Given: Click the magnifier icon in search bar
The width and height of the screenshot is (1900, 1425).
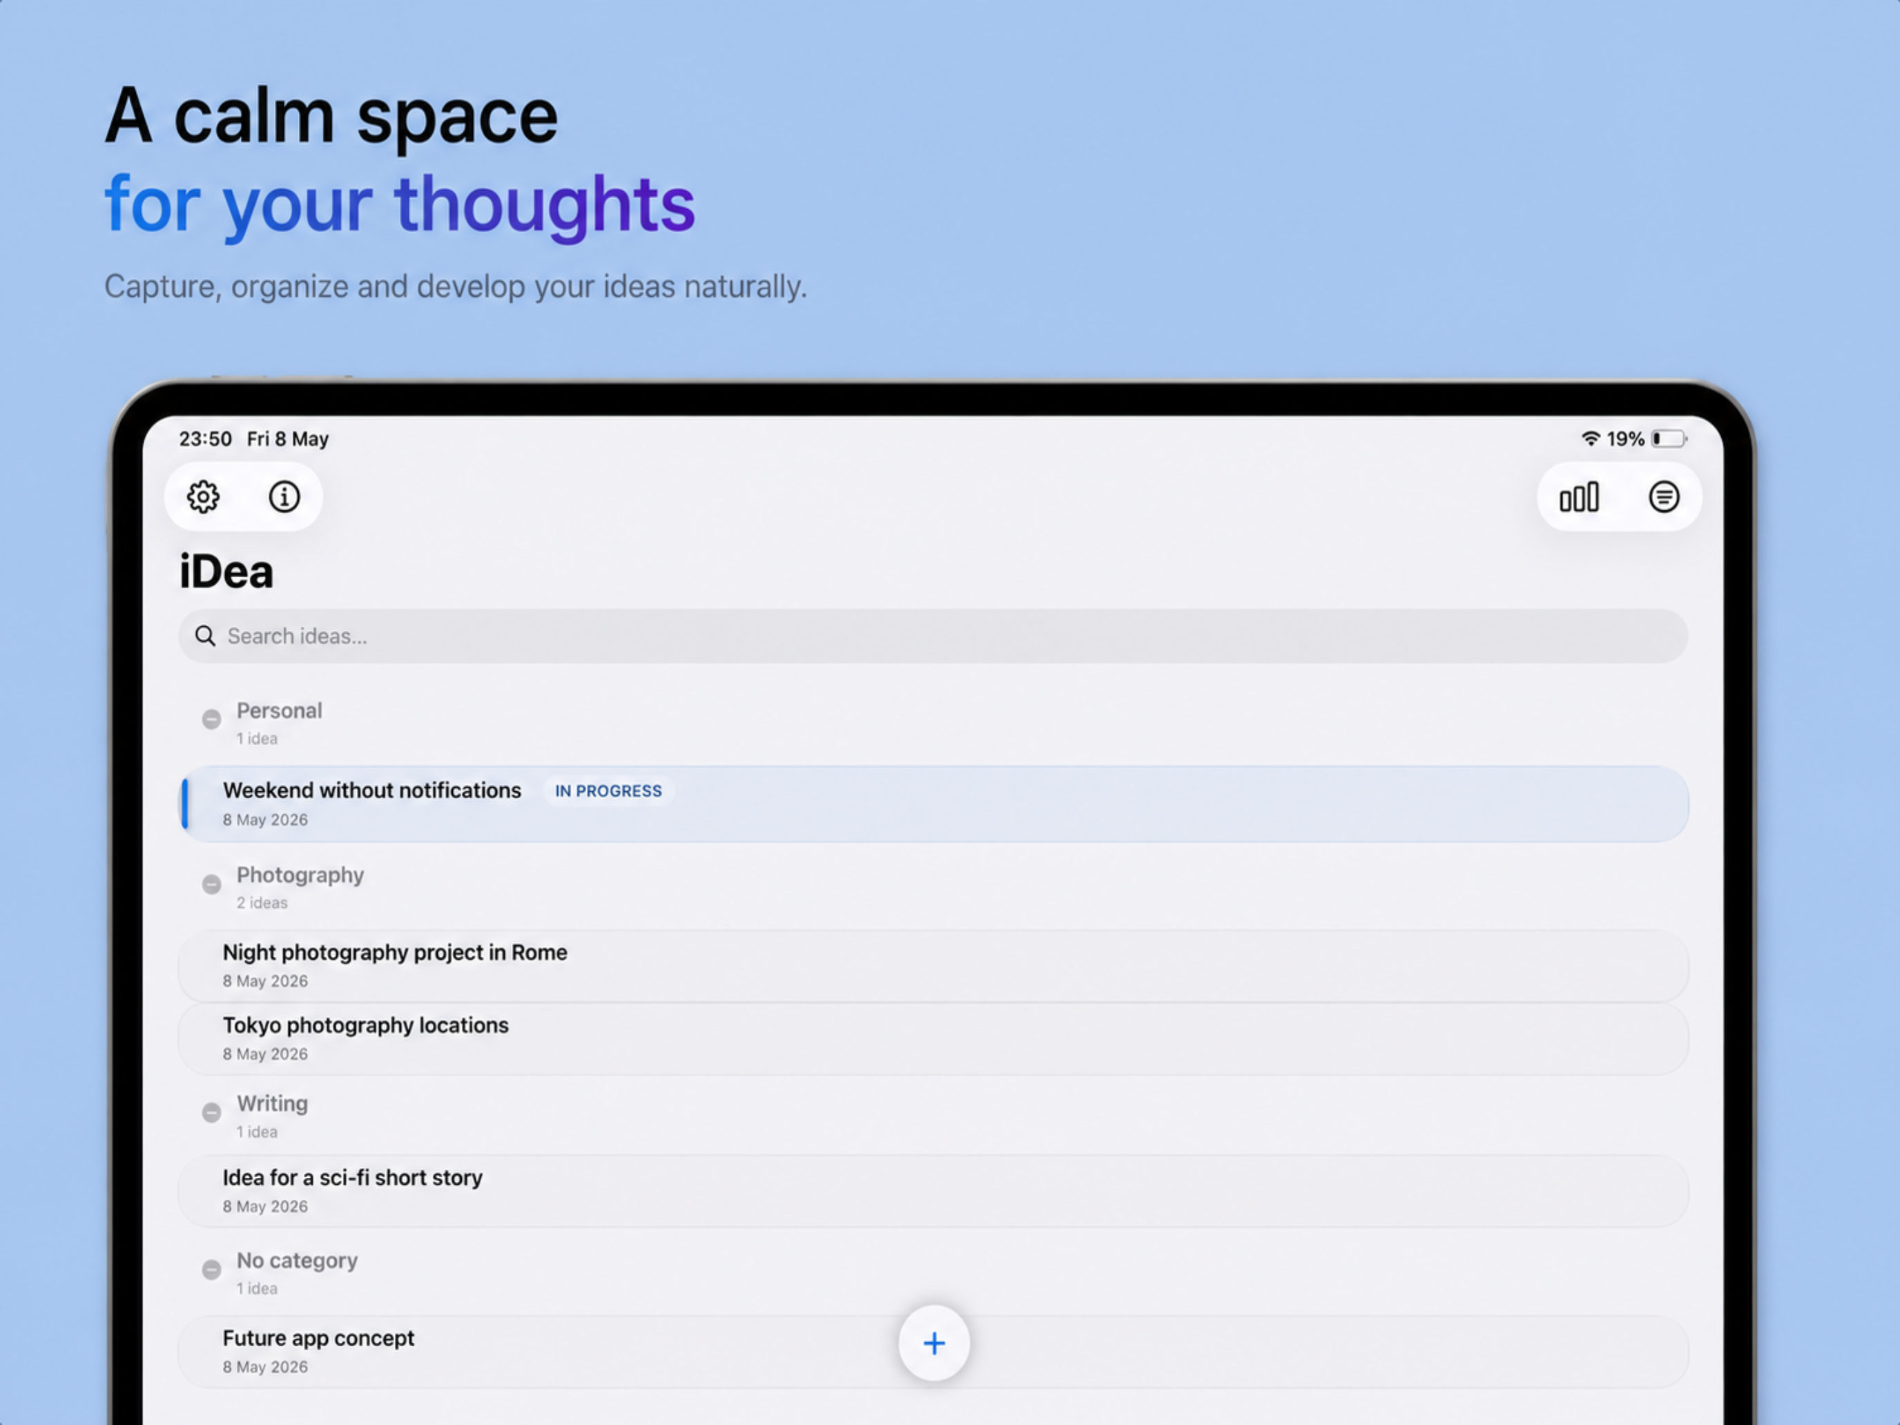Looking at the screenshot, I should point(205,636).
